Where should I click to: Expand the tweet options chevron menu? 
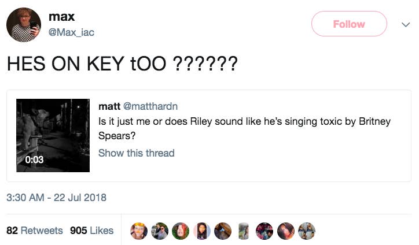click(x=405, y=24)
